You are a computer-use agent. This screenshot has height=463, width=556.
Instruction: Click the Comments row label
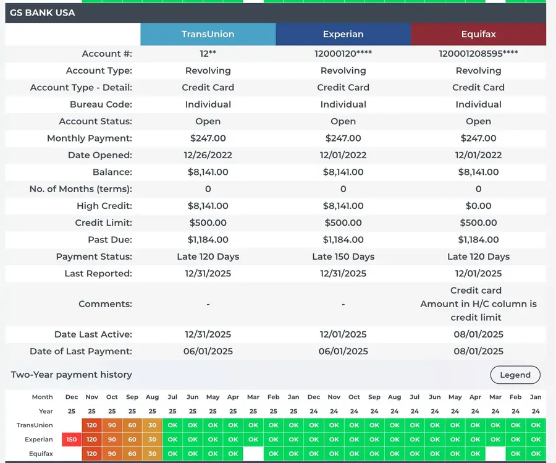click(105, 304)
